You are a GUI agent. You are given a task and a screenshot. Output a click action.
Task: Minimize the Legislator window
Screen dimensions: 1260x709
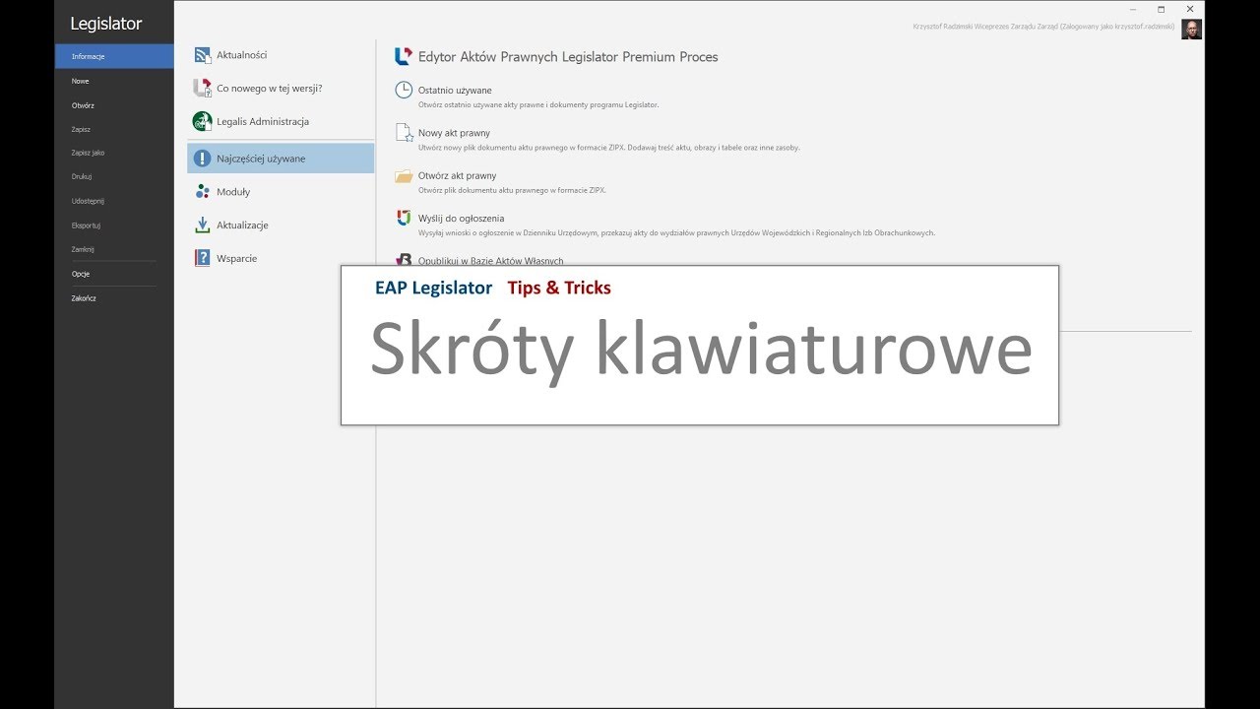coord(1132,9)
